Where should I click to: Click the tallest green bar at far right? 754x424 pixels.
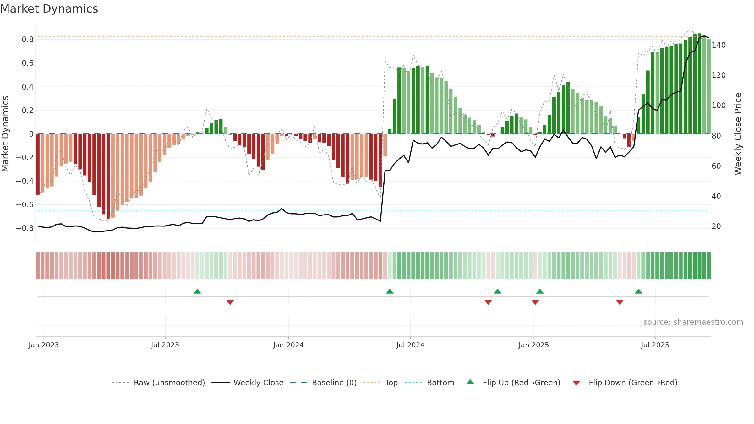(699, 84)
